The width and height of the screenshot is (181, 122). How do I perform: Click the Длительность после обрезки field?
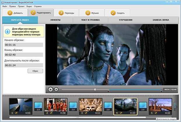coord(24,65)
